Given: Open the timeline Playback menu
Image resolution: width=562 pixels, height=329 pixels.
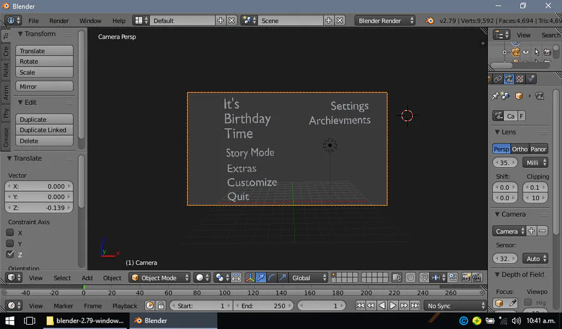Looking at the screenshot, I should coord(125,306).
